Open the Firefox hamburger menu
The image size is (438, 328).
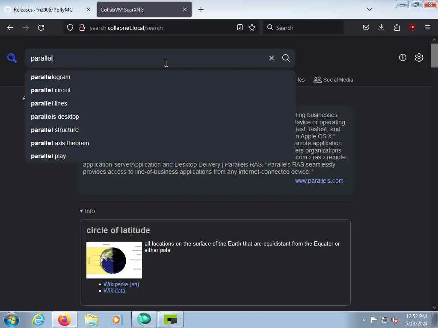[x=428, y=27]
